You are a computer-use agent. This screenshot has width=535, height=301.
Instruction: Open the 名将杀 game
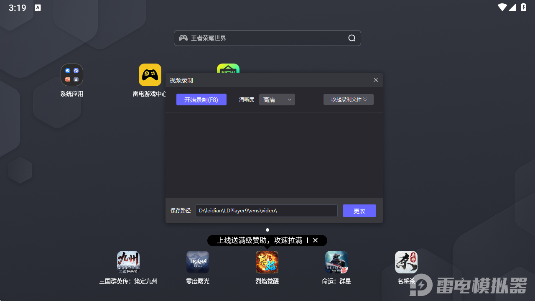[406, 262]
